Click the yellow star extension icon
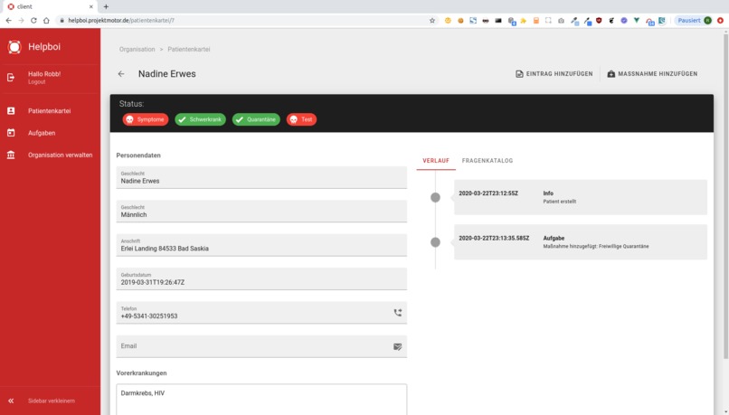This screenshot has width=729, height=415. tap(524, 21)
